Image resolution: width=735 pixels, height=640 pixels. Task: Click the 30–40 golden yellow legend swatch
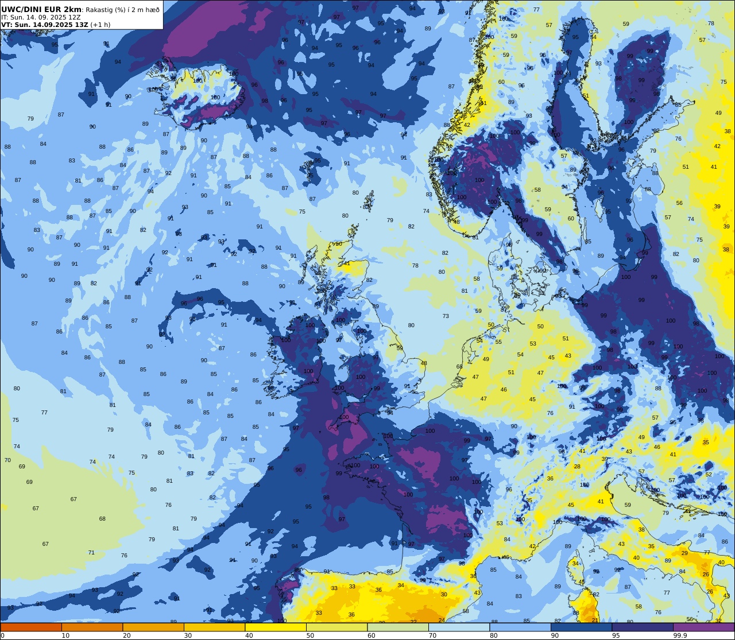coord(214,627)
